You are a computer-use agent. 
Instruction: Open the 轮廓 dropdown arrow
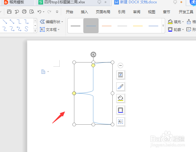183,29
